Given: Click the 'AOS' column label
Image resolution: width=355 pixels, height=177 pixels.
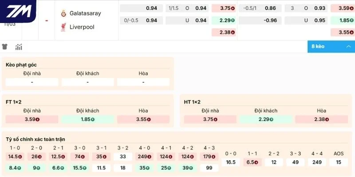Looking at the screenshot, I should [339, 154].
